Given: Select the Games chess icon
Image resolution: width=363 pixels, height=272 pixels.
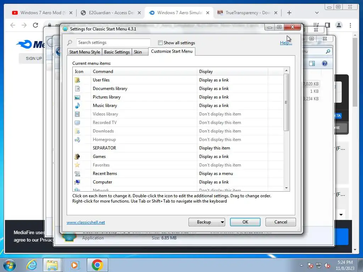Looking at the screenshot, I should click(x=77, y=157).
